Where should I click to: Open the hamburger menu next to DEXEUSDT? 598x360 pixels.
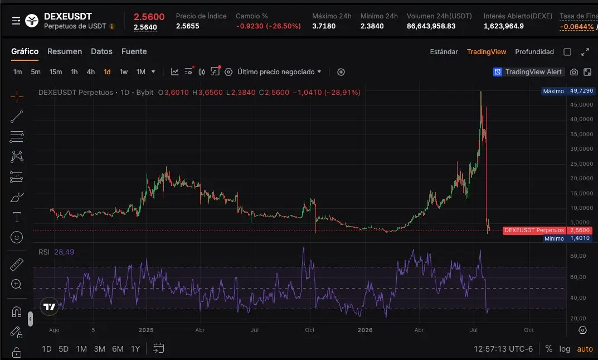point(16,21)
